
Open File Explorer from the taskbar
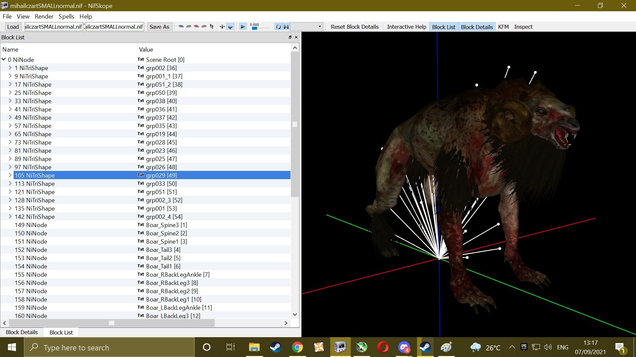pyautogui.click(x=254, y=347)
